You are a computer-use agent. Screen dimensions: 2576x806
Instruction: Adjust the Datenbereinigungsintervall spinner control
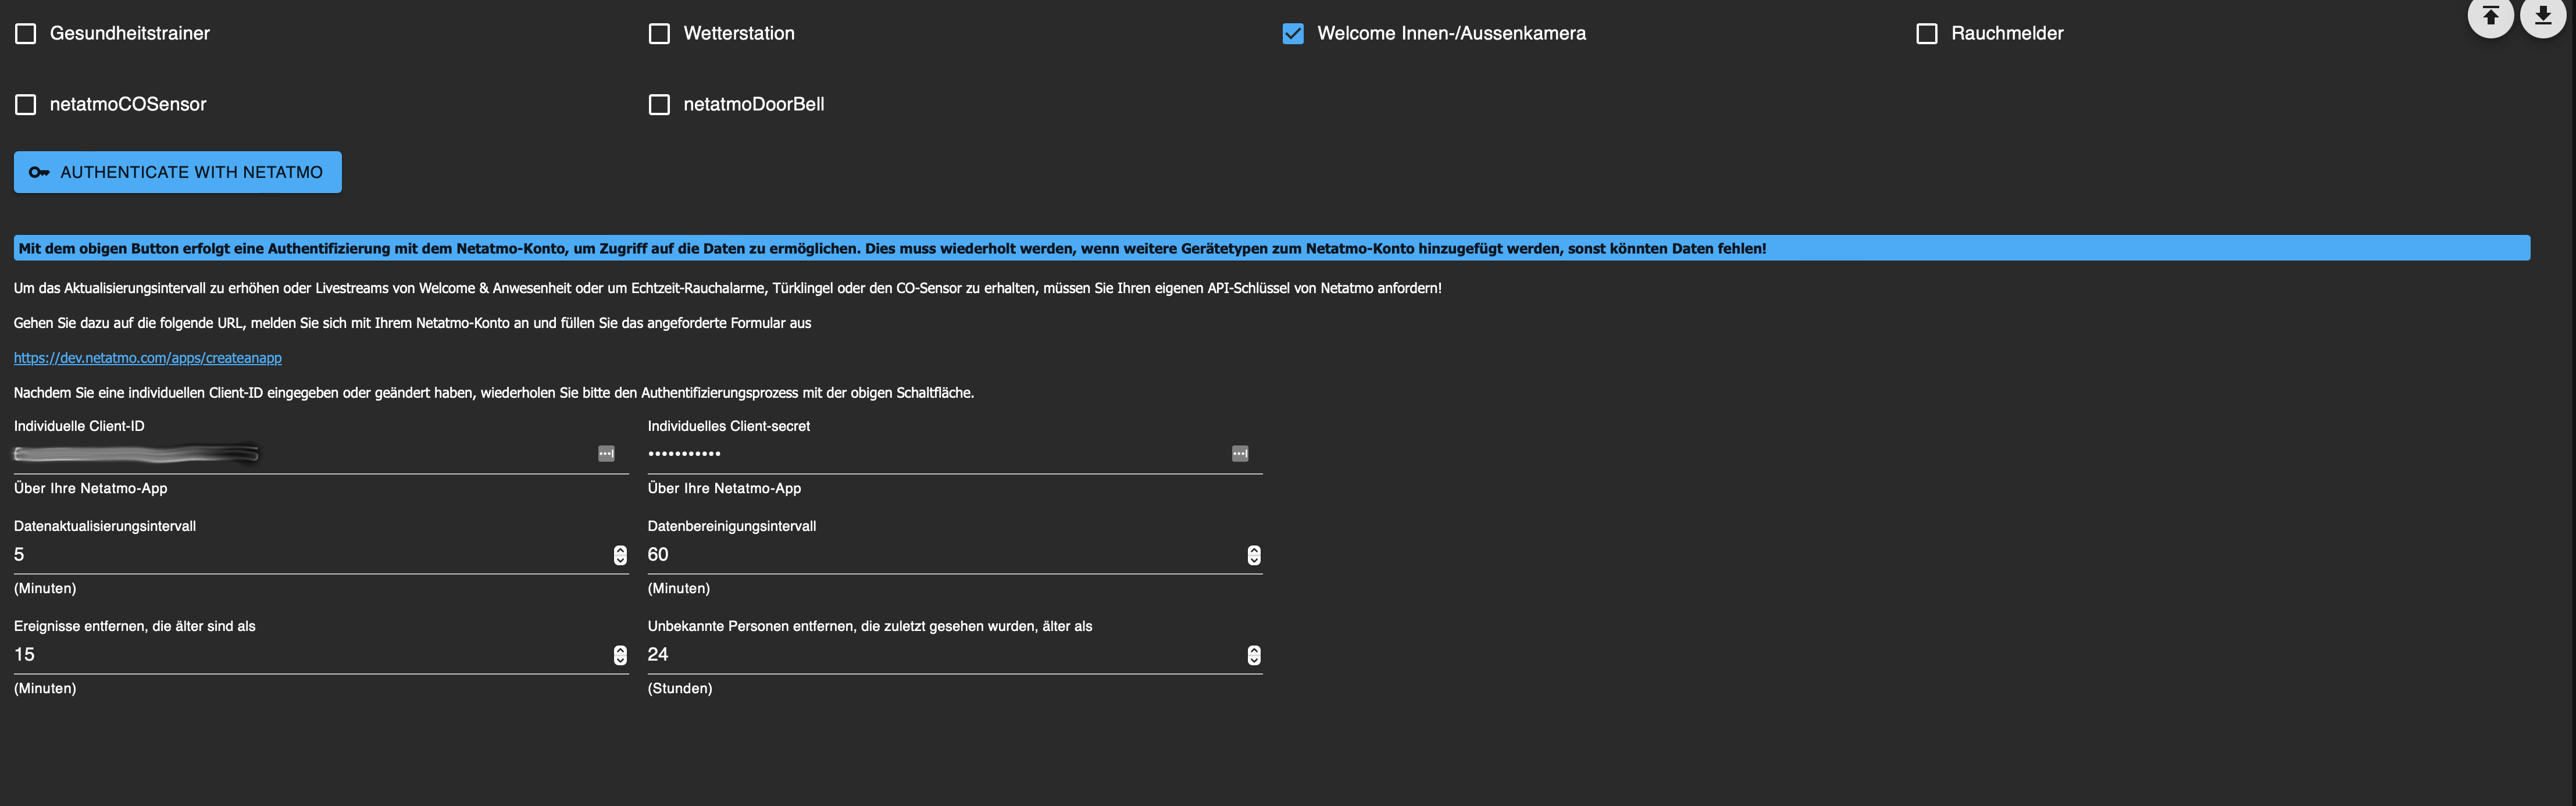1254,555
